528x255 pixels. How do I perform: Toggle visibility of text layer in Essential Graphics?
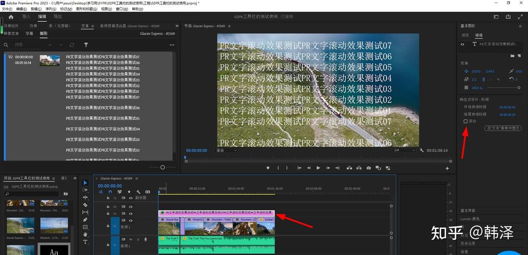[463, 44]
